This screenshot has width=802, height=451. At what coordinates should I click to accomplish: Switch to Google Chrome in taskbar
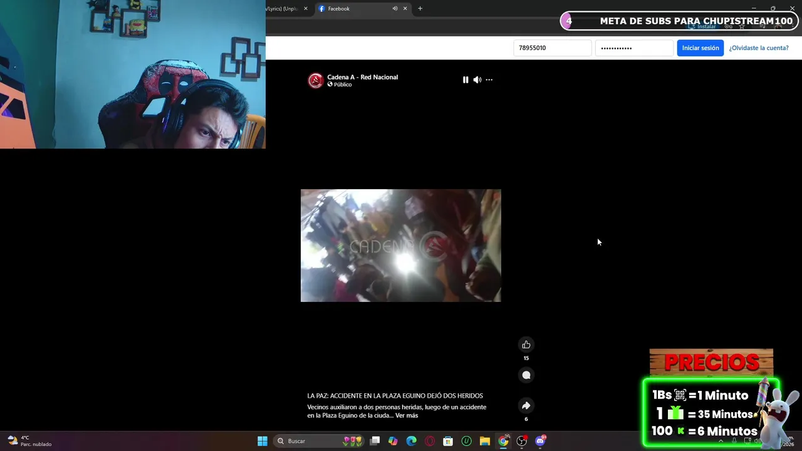tap(503, 441)
